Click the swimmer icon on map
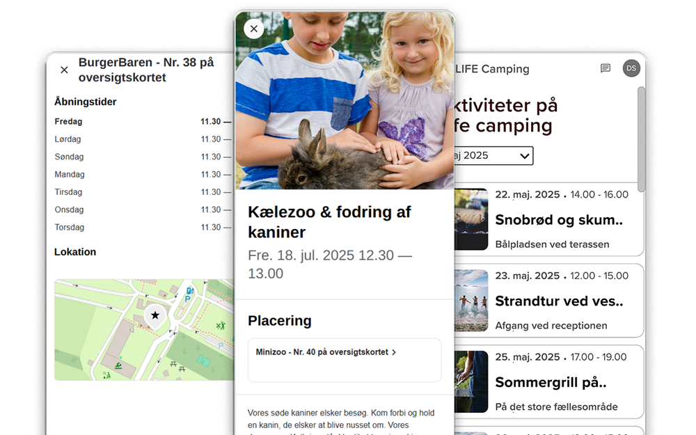Image resolution: width=696 pixels, height=435 pixels. (x=118, y=366)
